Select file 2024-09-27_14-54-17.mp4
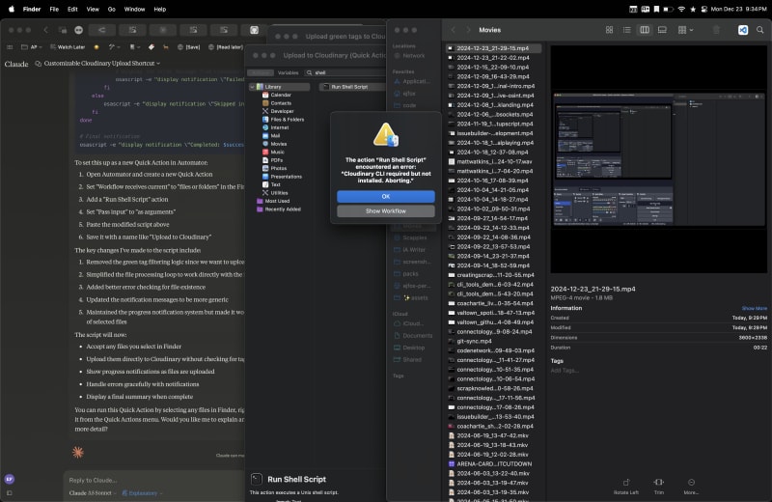This screenshot has width=772, height=502. (x=493, y=218)
